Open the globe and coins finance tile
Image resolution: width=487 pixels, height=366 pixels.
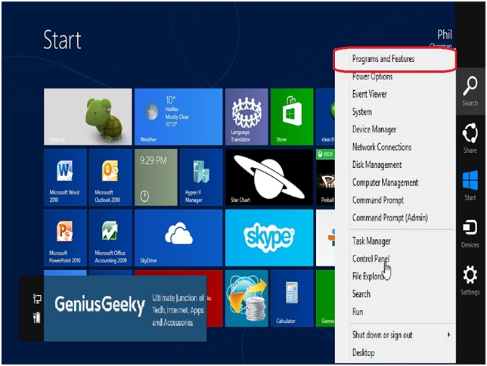click(x=247, y=298)
